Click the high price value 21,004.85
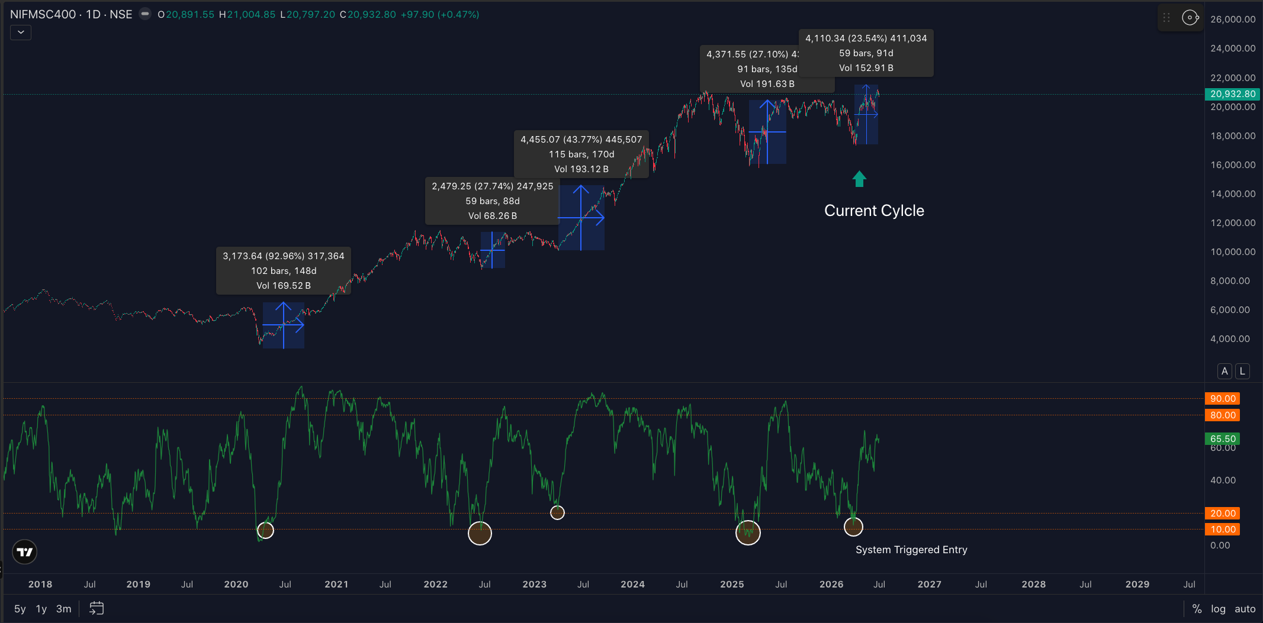The height and width of the screenshot is (623, 1263). (x=251, y=14)
